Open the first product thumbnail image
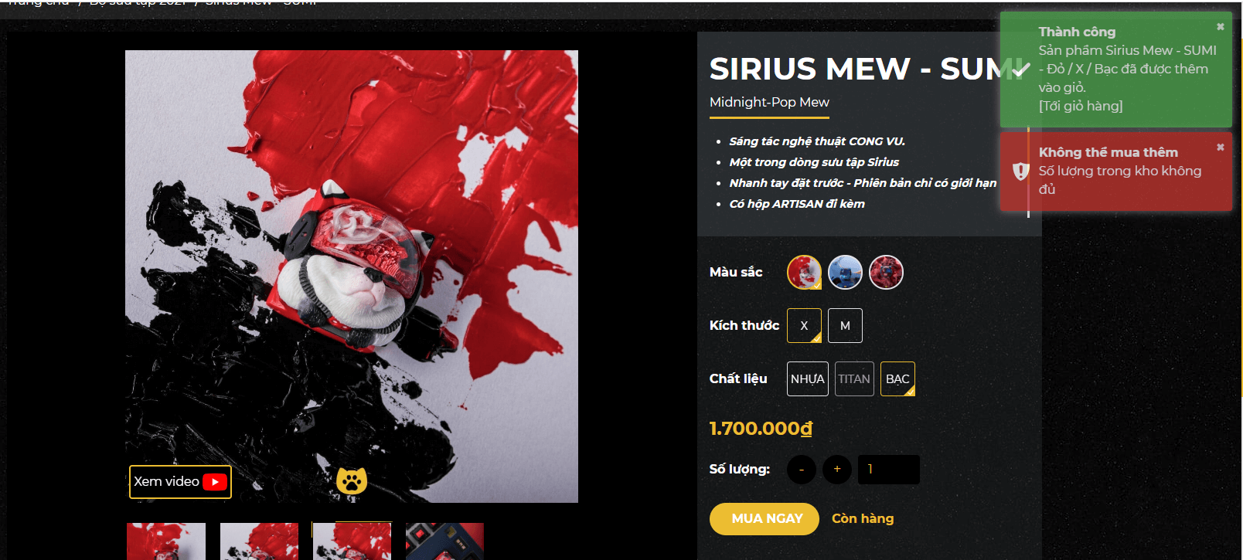The height and width of the screenshot is (560, 1243). pos(166,541)
